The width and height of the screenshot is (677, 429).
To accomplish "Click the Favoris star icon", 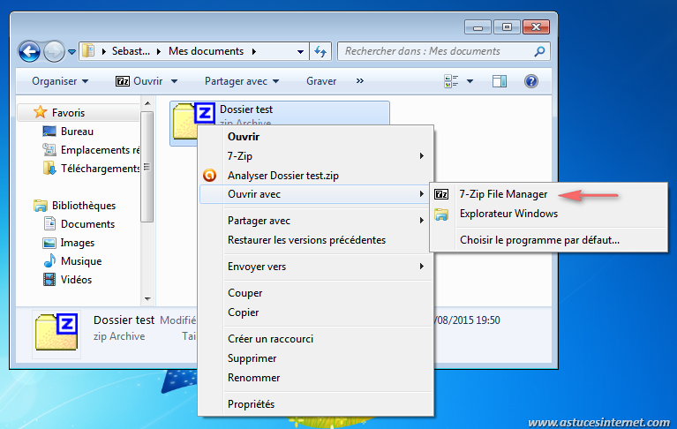I will click(40, 112).
